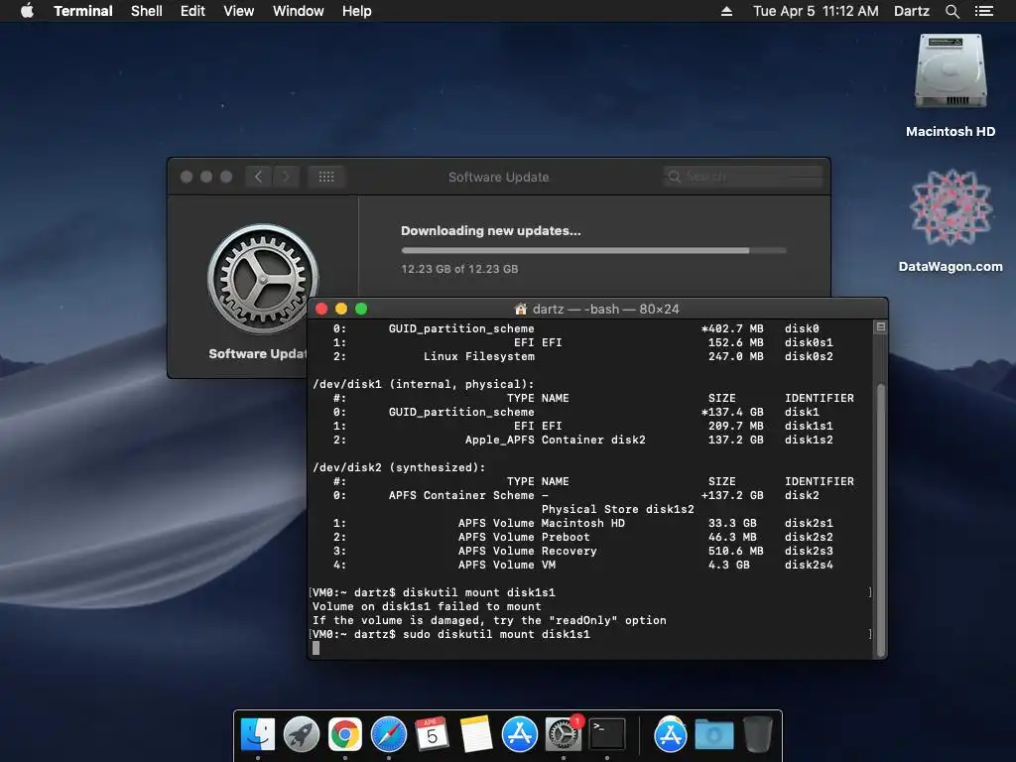Open Calendar from the Dock
This screenshot has height=762, width=1016.
(x=433, y=734)
